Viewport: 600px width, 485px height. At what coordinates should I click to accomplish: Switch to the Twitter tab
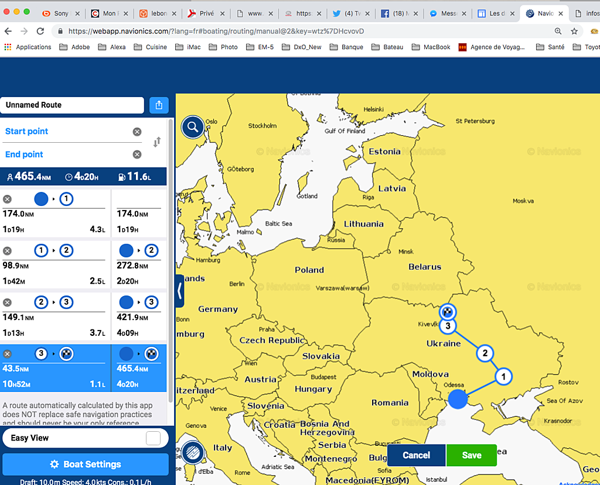point(352,13)
